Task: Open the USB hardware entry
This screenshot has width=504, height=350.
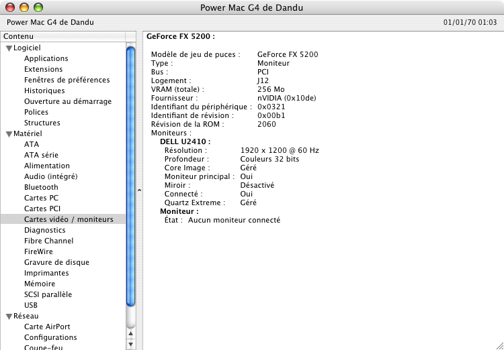Action: [31, 305]
